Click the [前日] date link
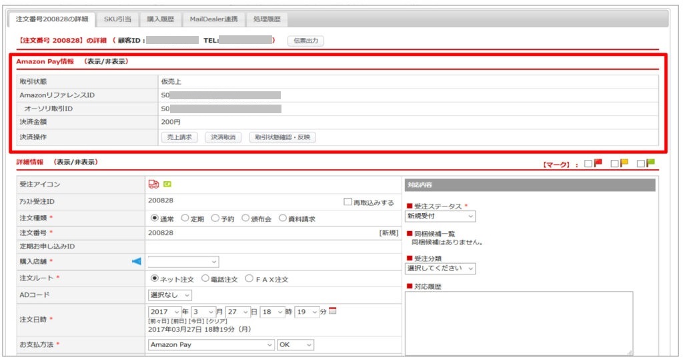This screenshot has height=361, width=683. coord(178,321)
